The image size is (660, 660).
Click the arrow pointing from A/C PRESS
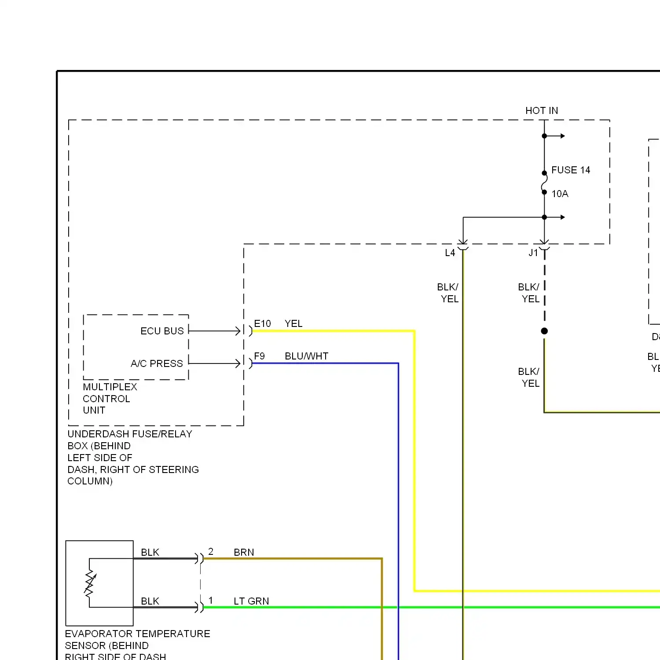[x=215, y=363]
